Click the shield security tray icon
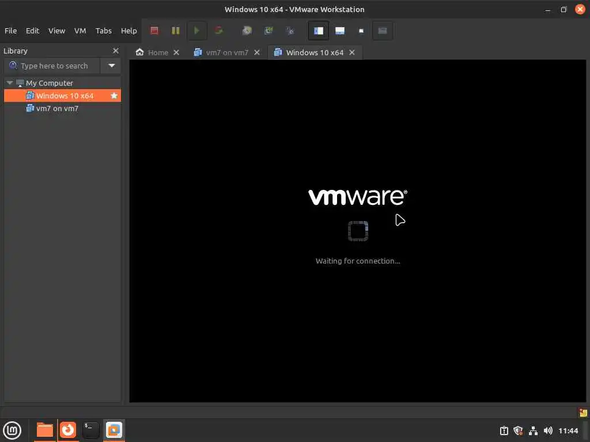The width and height of the screenshot is (590, 442). point(518,430)
